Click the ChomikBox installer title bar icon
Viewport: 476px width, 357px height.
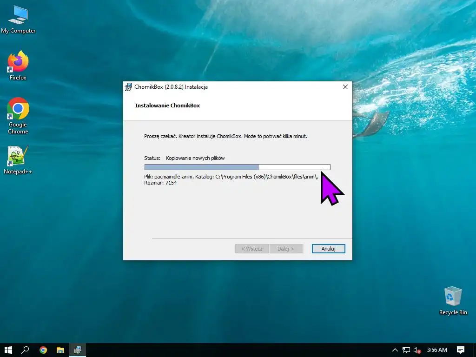pos(128,87)
